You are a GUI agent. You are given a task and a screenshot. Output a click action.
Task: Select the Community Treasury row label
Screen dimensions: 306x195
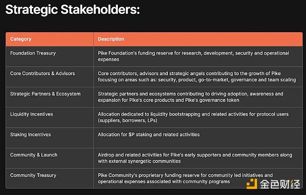pos(33,175)
